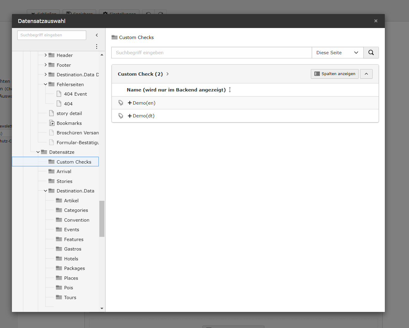Click the tag icon beside Demo(dt)

pos(121,116)
